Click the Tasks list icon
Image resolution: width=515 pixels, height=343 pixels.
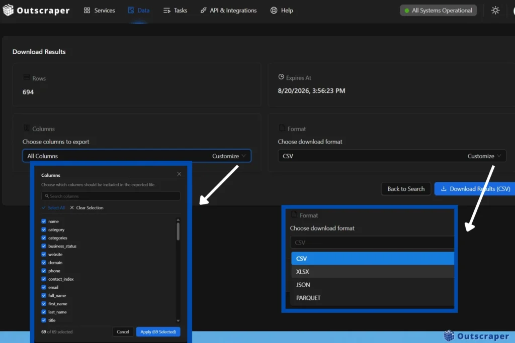(167, 11)
